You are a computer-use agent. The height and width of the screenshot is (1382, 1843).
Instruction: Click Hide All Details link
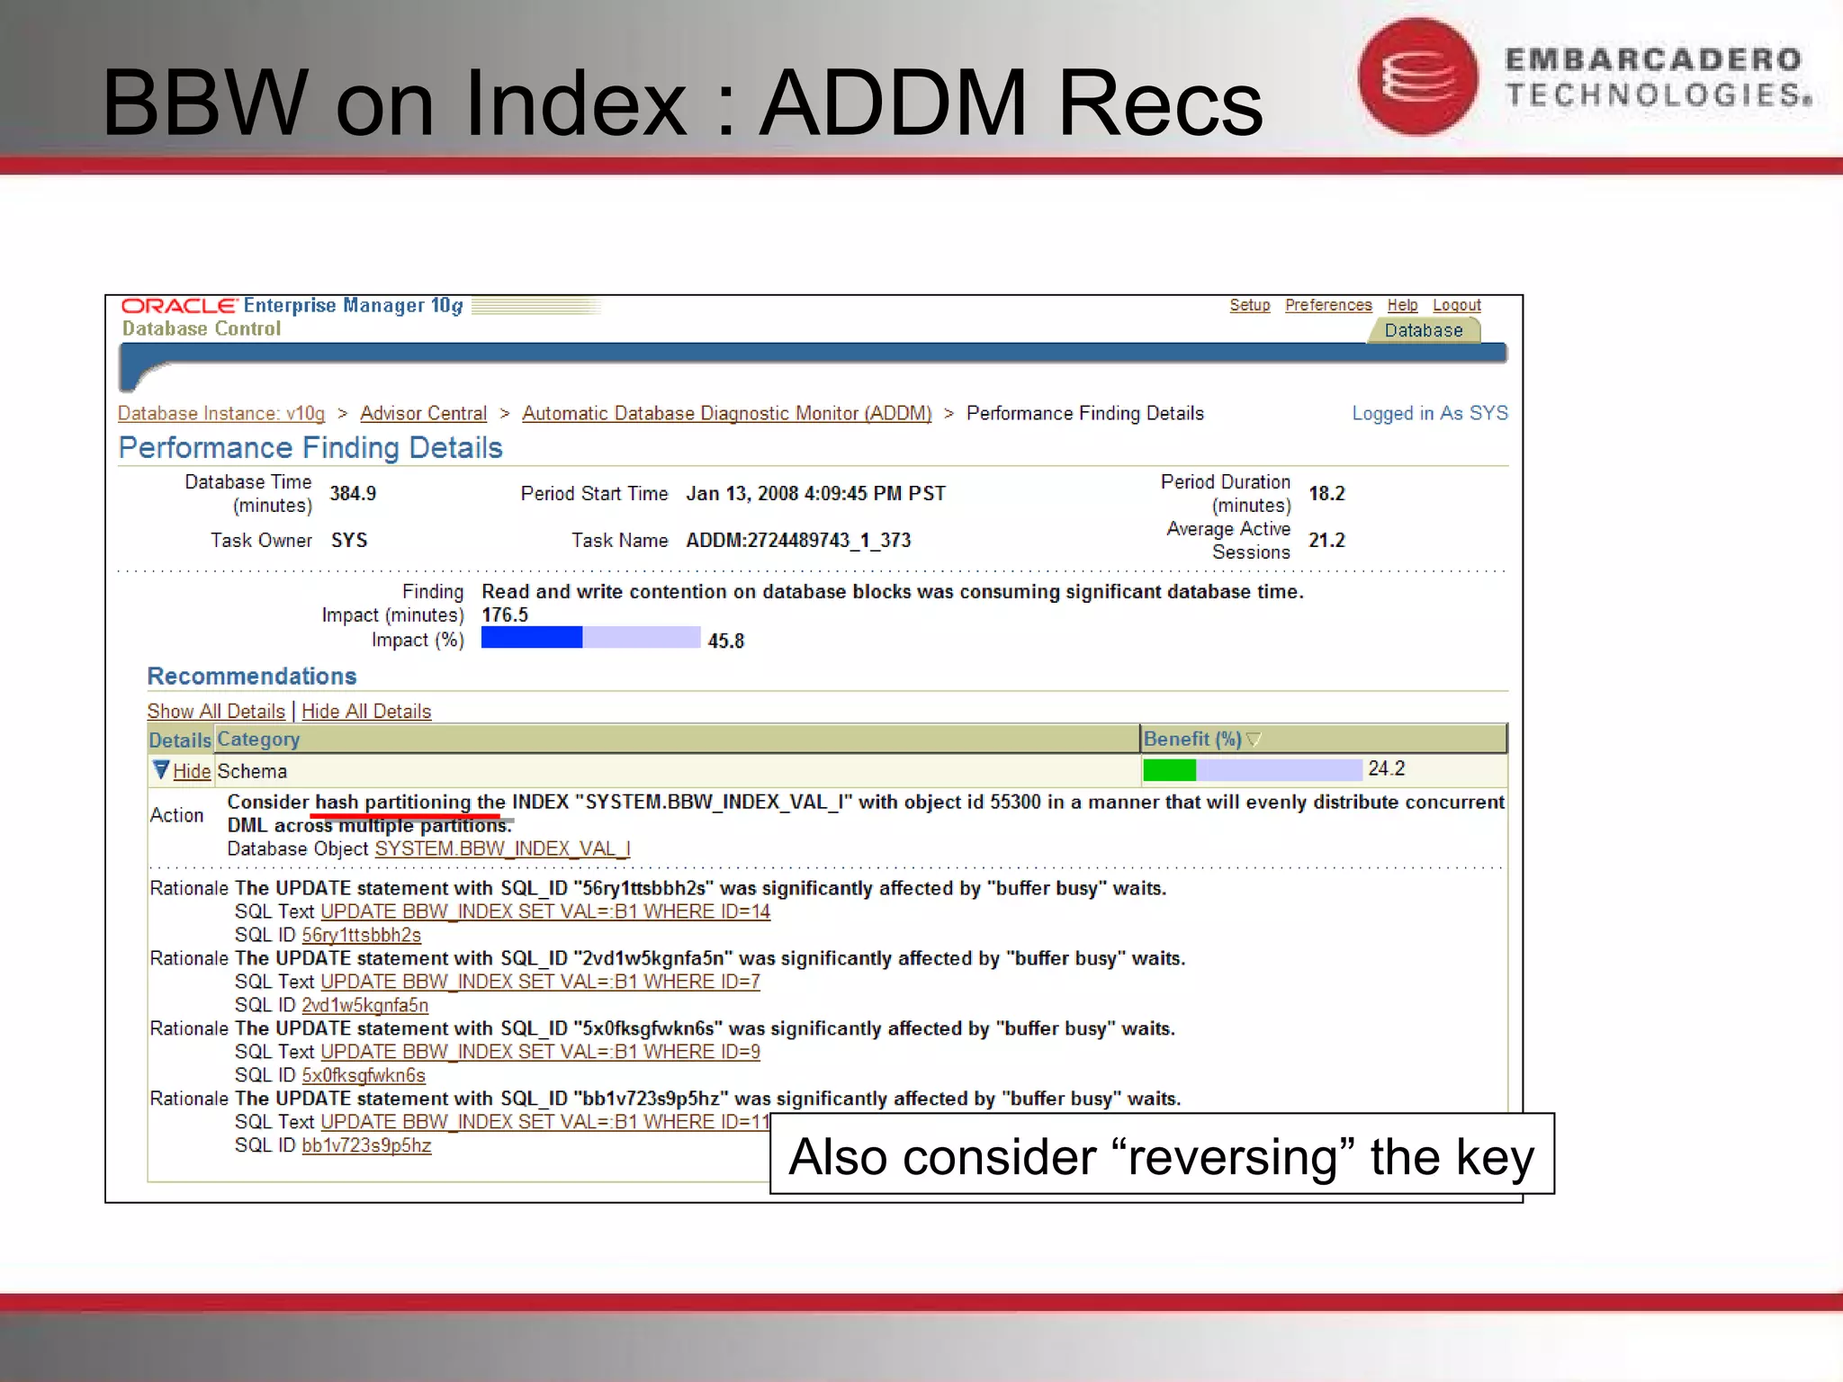tap(366, 711)
